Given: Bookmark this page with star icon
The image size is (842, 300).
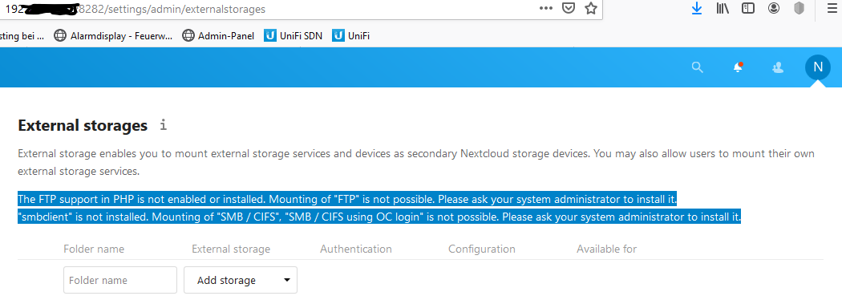Looking at the screenshot, I should coord(591,9).
